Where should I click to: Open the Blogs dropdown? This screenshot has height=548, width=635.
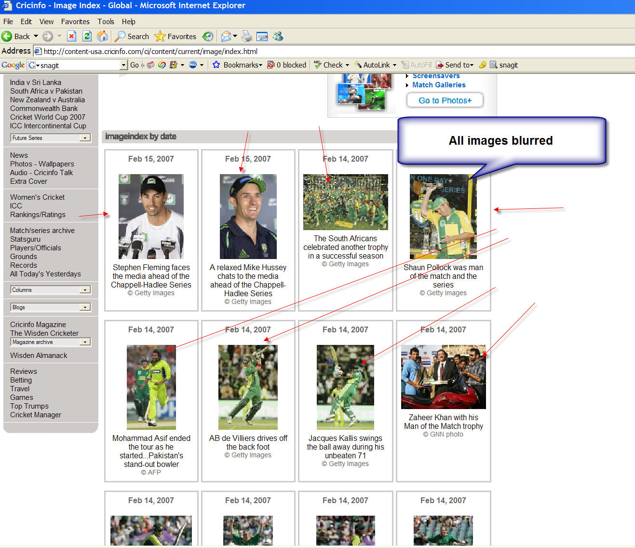coord(51,307)
